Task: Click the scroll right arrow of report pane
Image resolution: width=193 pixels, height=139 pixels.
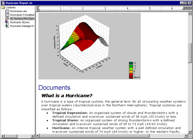Action: pyautogui.click(x=186, y=136)
